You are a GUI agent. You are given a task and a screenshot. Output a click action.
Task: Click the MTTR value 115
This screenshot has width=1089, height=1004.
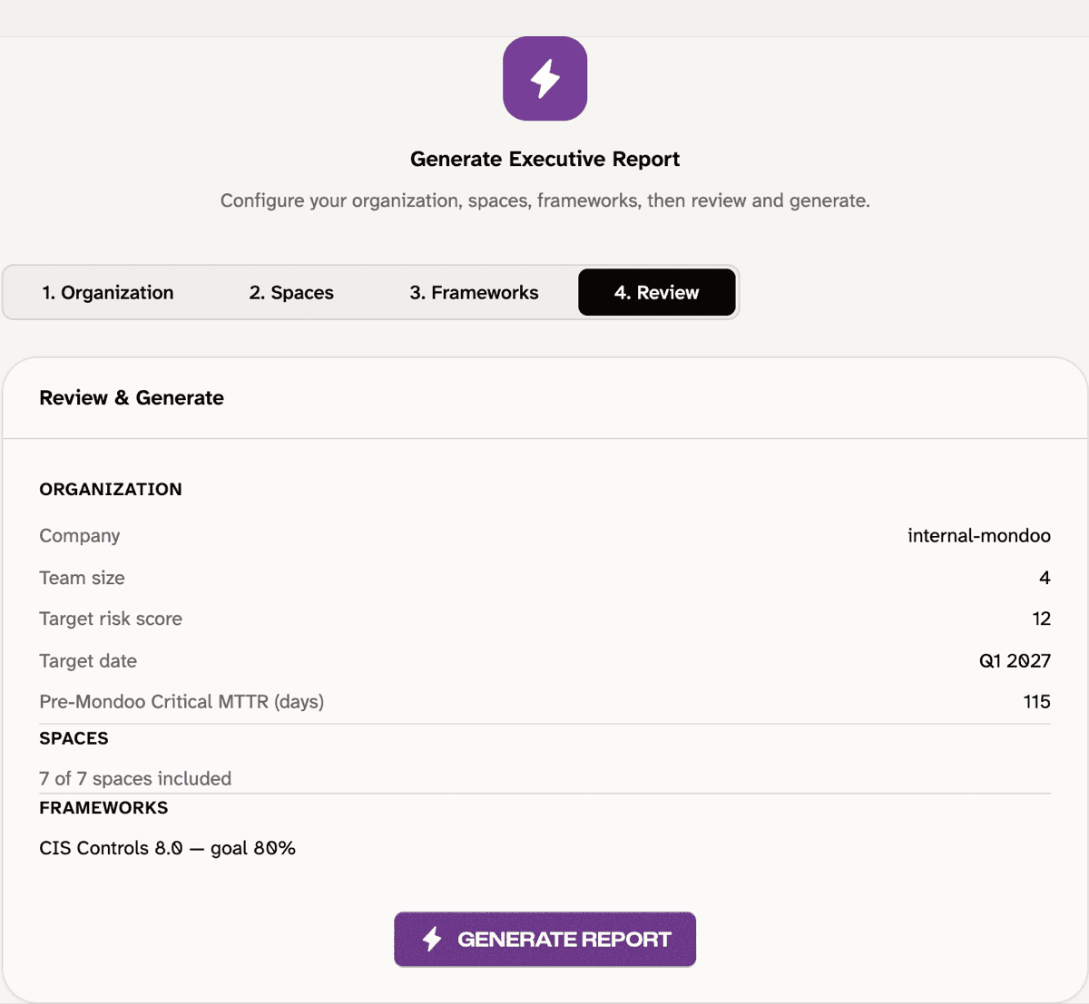(1036, 701)
